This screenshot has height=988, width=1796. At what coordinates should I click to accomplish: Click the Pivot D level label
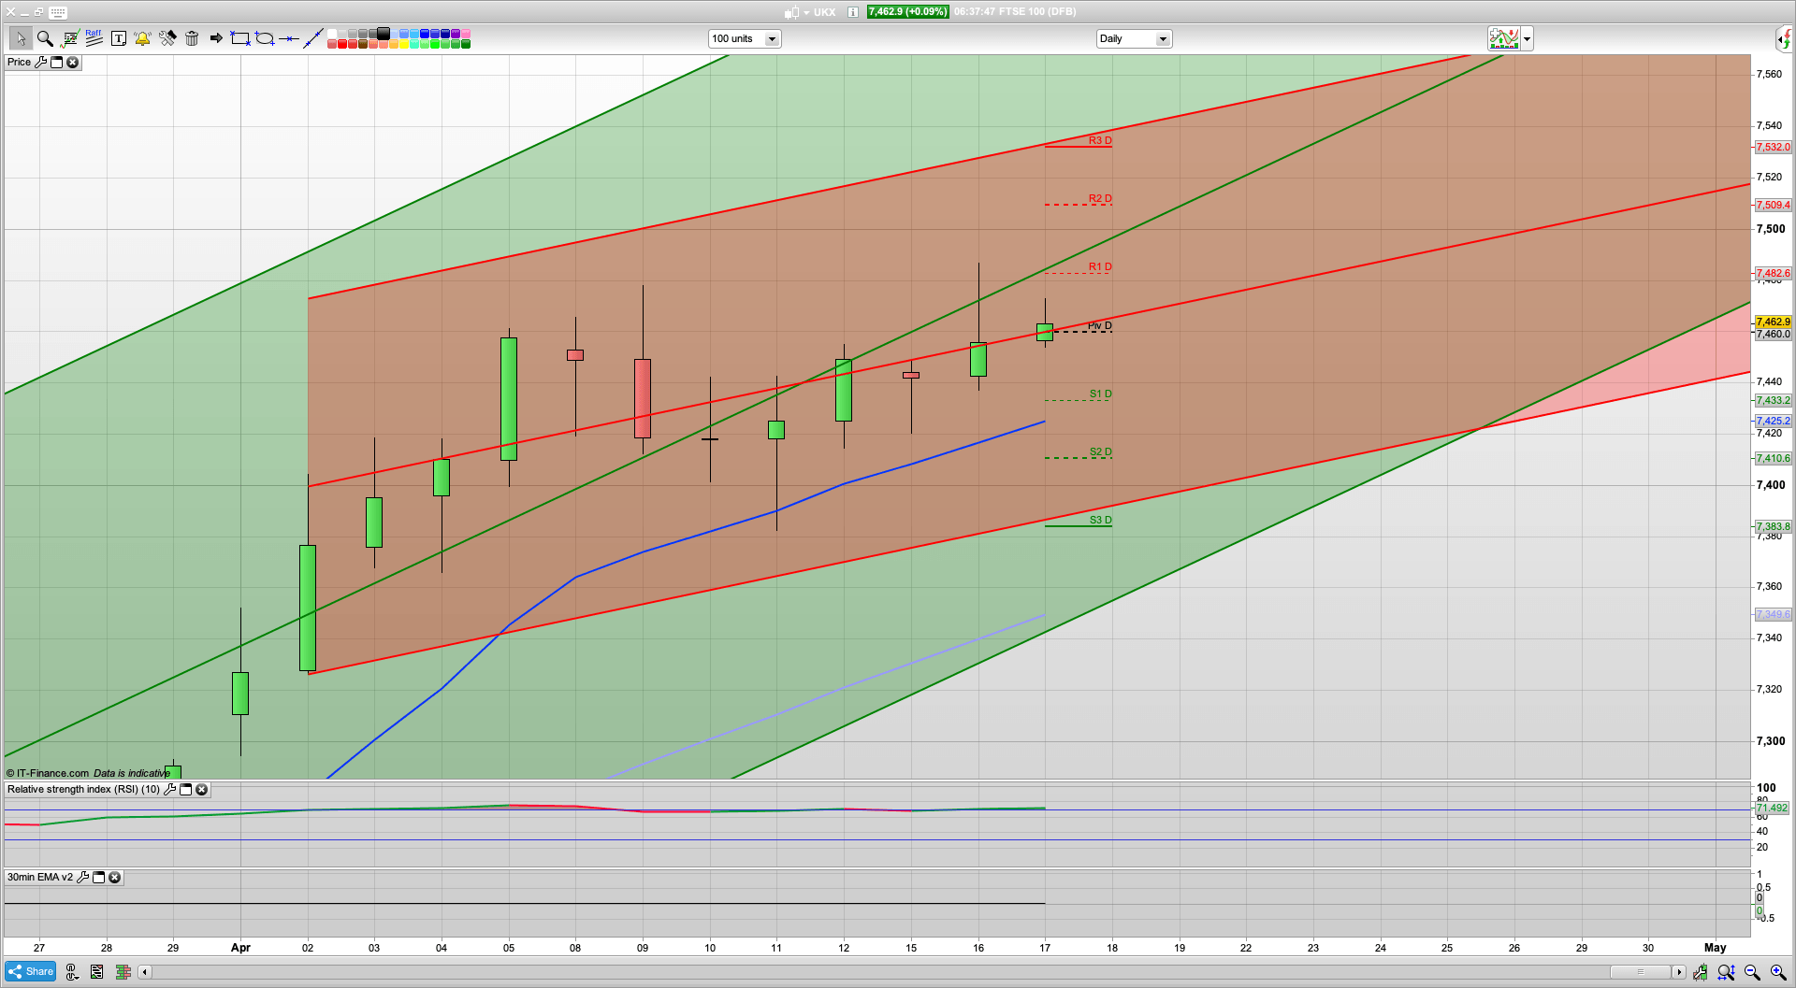tap(1100, 326)
